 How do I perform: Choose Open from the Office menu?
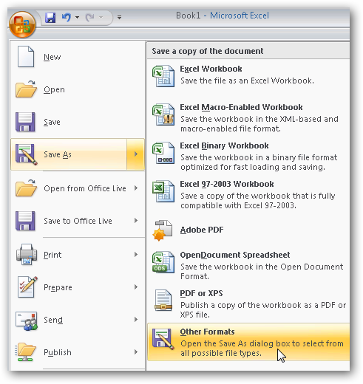click(x=54, y=89)
